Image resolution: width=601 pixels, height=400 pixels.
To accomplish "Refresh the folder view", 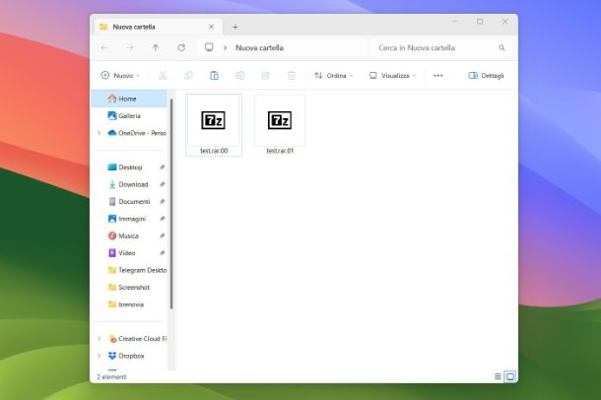I will point(181,47).
